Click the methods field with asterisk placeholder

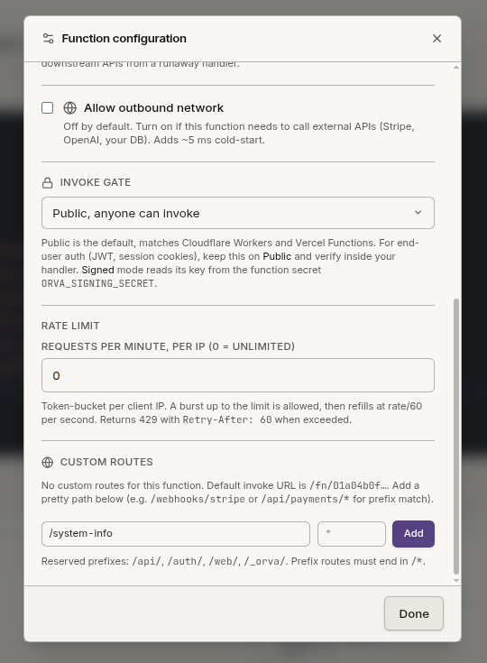352,534
